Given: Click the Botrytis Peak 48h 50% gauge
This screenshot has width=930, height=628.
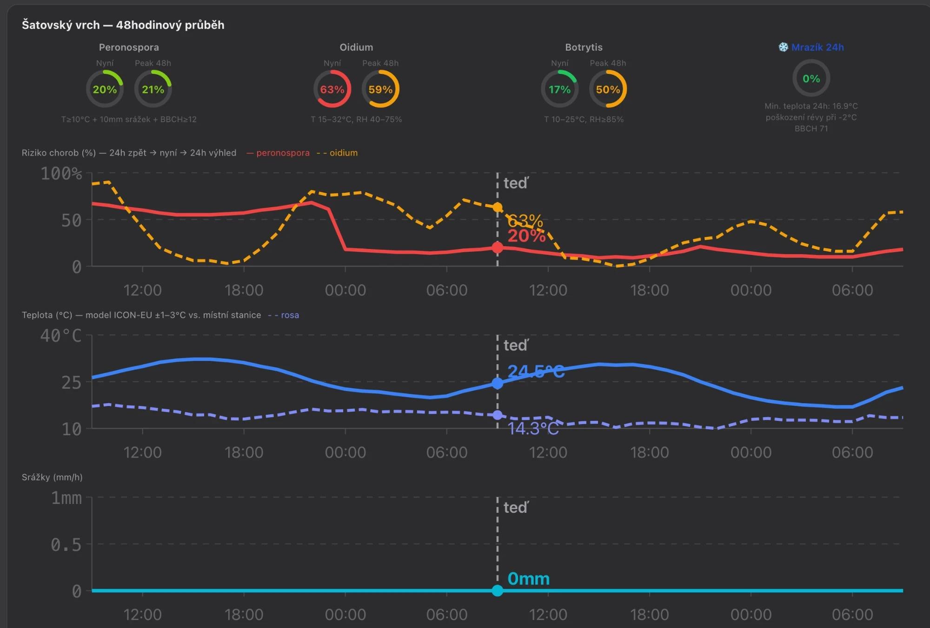Looking at the screenshot, I should click(x=608, y=89).
